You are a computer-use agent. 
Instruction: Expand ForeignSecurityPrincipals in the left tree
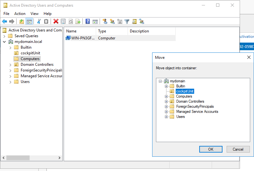coord(11,71)
